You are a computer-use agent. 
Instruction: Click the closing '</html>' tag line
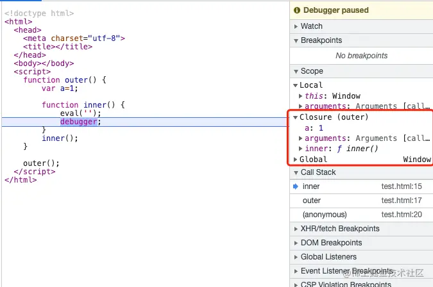coord(21,180)
